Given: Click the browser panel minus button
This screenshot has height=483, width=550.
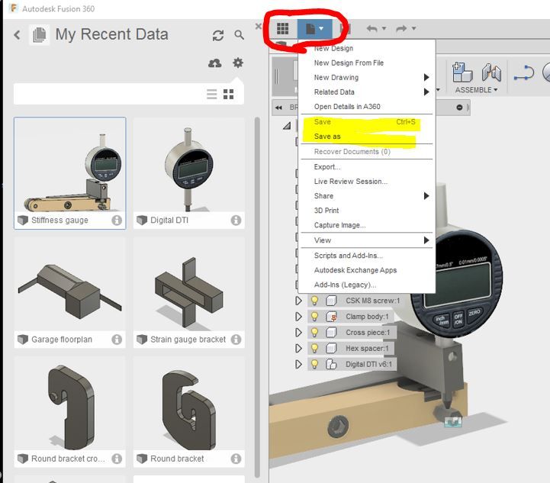Looking at the screenshot, I should click(x=459, y=108).
